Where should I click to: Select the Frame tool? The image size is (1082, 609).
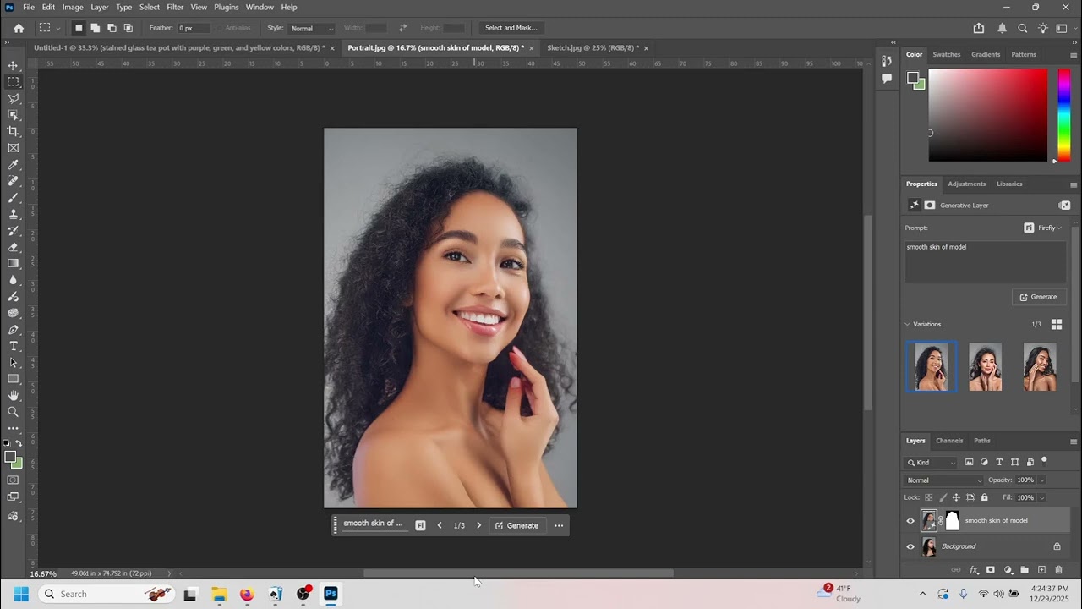click(13, 148)
